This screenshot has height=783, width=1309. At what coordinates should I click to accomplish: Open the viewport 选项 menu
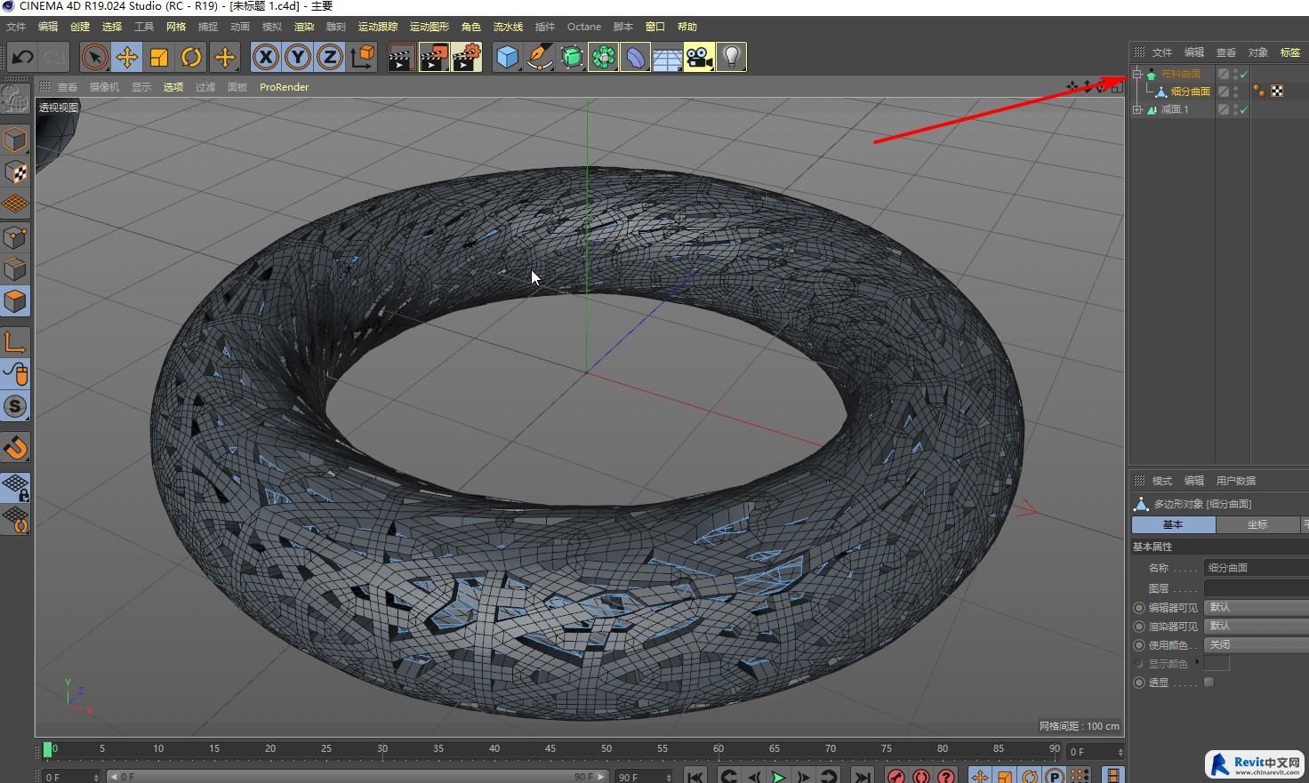[173, 87]
